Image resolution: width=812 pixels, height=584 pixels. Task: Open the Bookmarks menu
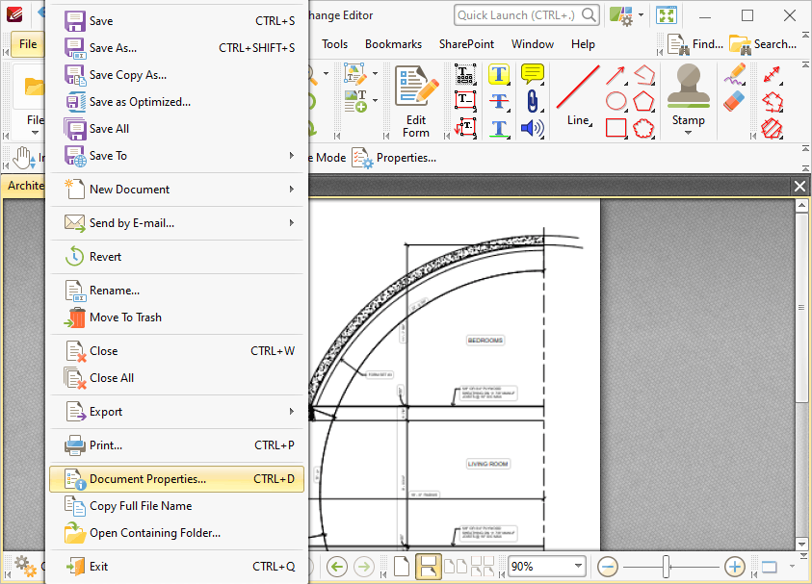(393, 44)
